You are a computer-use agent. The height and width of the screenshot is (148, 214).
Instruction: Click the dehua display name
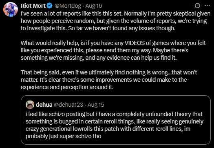click(x=44, y=105)
